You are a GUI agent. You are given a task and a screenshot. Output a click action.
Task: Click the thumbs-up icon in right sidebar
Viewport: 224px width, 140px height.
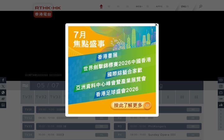(221, 105)
